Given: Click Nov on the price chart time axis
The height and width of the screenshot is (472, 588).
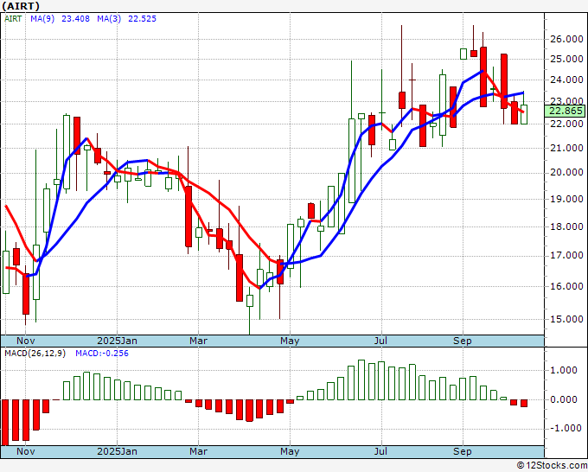Looking at the screenshot, I should pyautogui.click(x=25, y=341).
